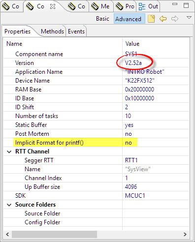This screenshot has width=195, height=242.
Task: Open the view menu dropdown triangle
Action: 189,17
